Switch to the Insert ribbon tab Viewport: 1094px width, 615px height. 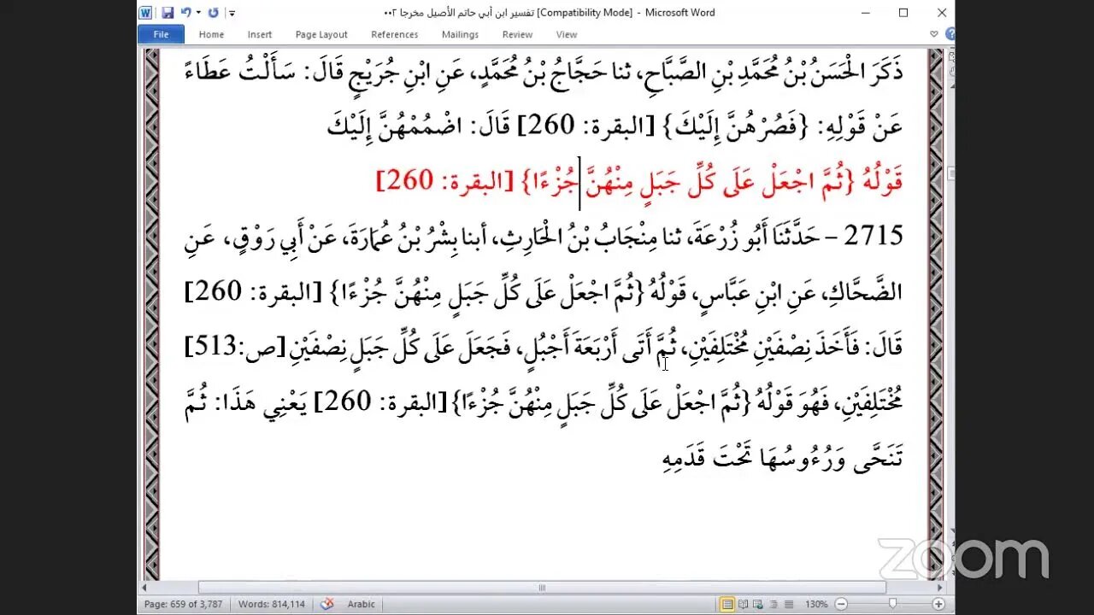click(x=260, y=35)
